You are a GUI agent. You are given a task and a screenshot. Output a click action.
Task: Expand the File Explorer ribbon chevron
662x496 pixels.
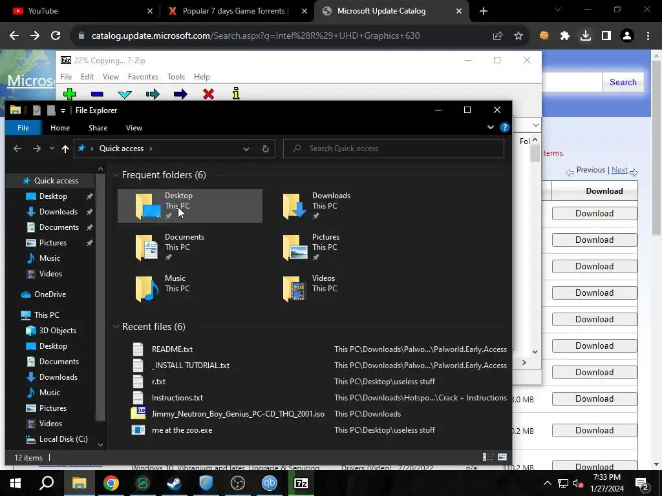pyautogui.click(x=491, y=127)
